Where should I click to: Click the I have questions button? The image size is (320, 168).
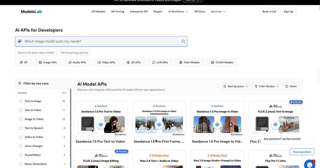[x=302, y=152]
